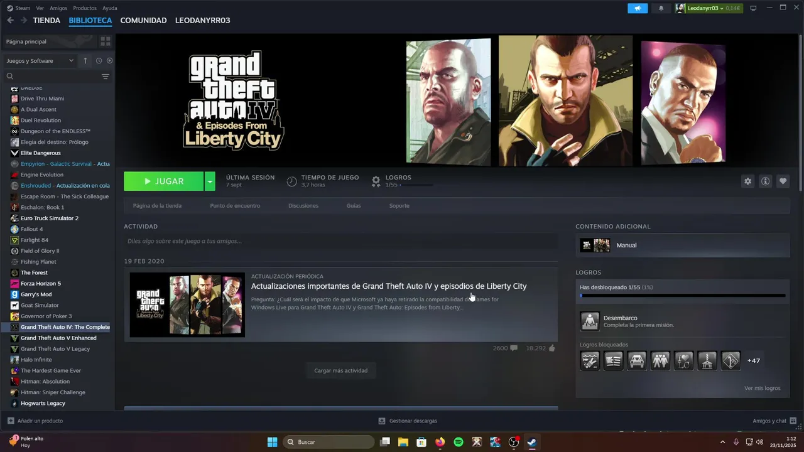804x452 pixels.
Task: Switch to the TIENDA tab
Action: [46, 20]
